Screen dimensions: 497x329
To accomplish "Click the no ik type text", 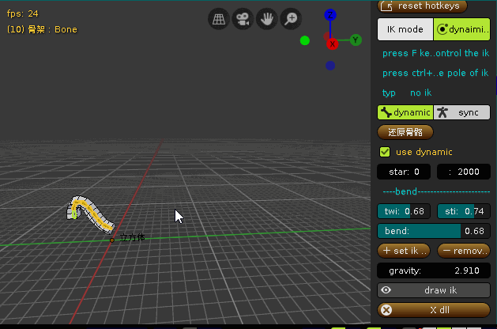I will click(x=420, y=93).
